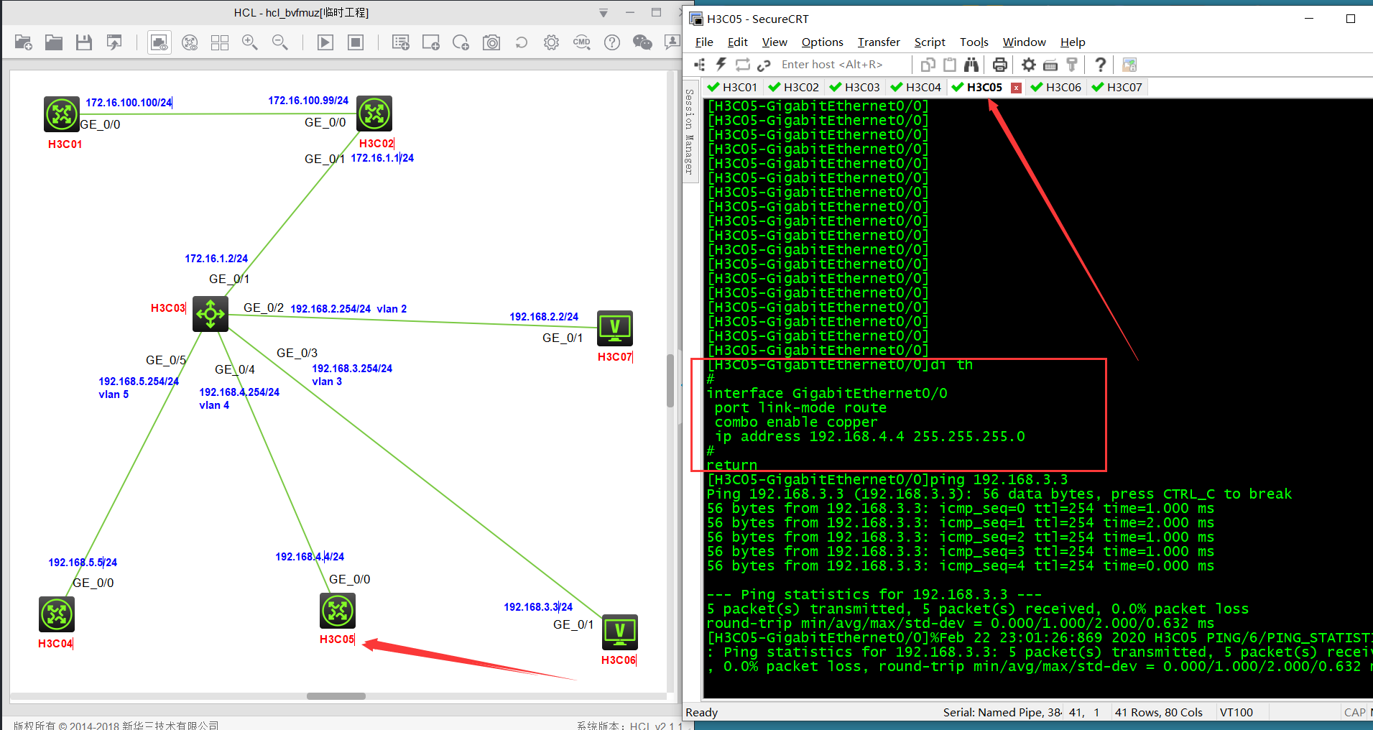Viewport: 1373px width, 730px height.
Task: Click the SecureCRT Quick Connect lightning icon
Action: click(721, 65)
